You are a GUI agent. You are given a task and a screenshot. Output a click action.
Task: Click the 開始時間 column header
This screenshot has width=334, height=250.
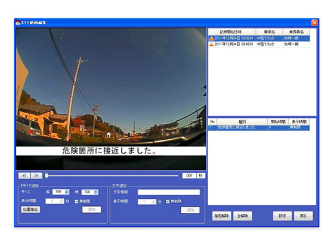coord(278,122)
